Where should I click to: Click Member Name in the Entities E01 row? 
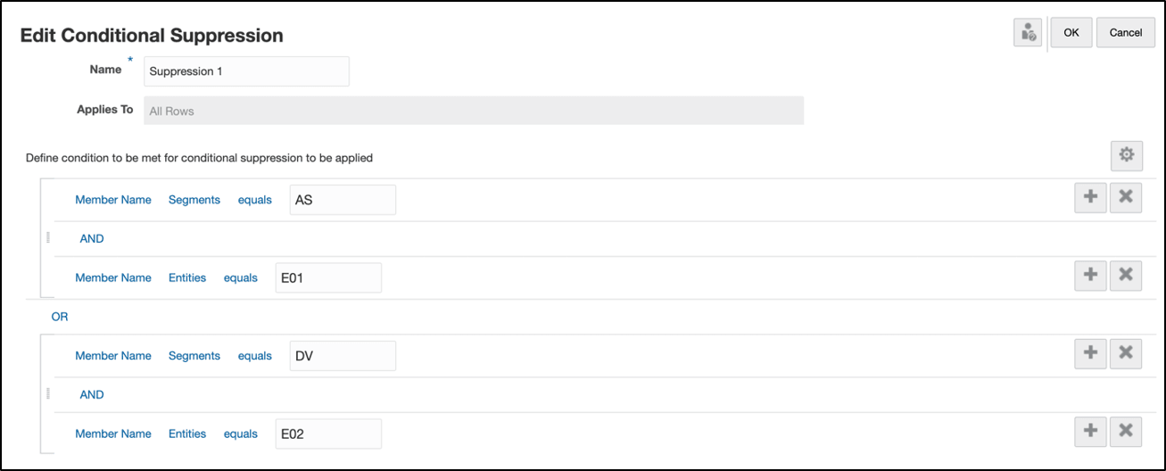coord(113,277)
